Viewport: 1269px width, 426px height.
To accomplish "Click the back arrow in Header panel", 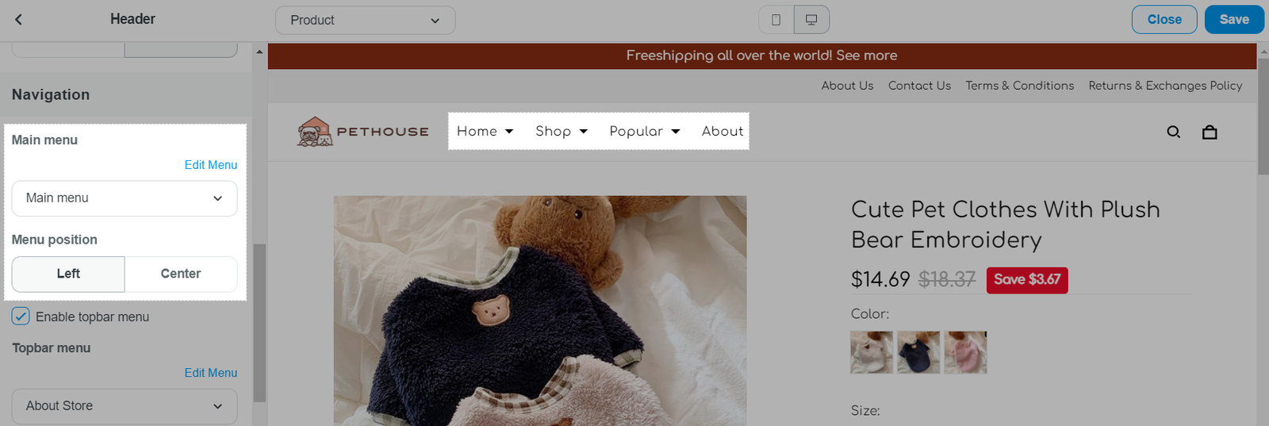I will click(x=19, y=20).
